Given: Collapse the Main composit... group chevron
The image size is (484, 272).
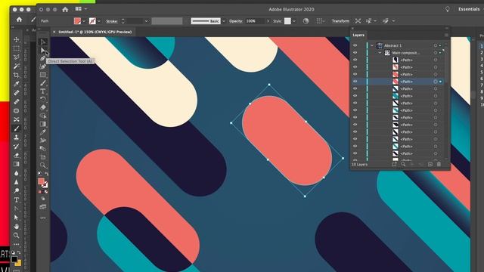Looking at the screenshot, I should point(380,53).
